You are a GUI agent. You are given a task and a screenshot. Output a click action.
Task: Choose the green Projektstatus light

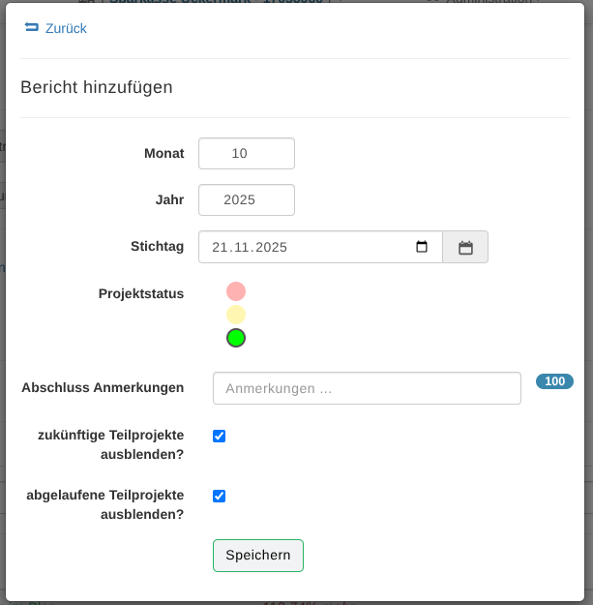[236, 338]
